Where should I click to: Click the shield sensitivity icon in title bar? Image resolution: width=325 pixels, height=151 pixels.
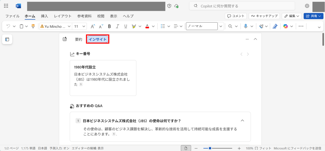169,6
